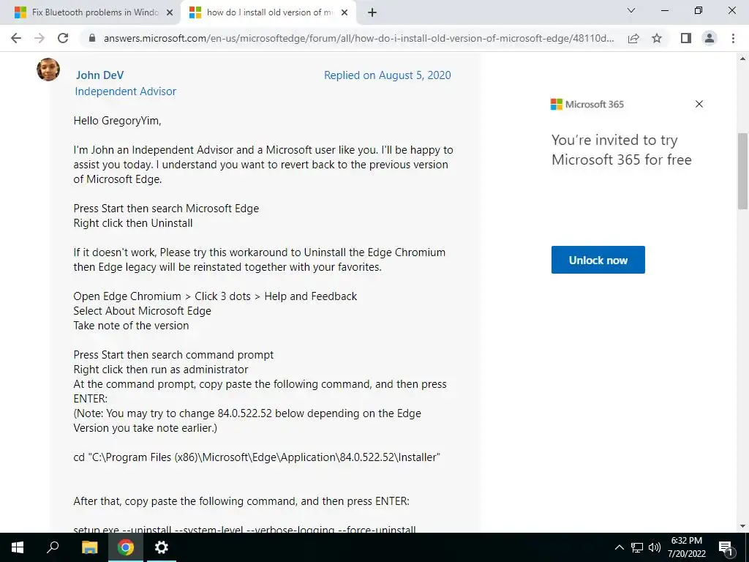Click the Replied on August 5, 2020 link
Viewport: 749px width, 562px height.
388,75
